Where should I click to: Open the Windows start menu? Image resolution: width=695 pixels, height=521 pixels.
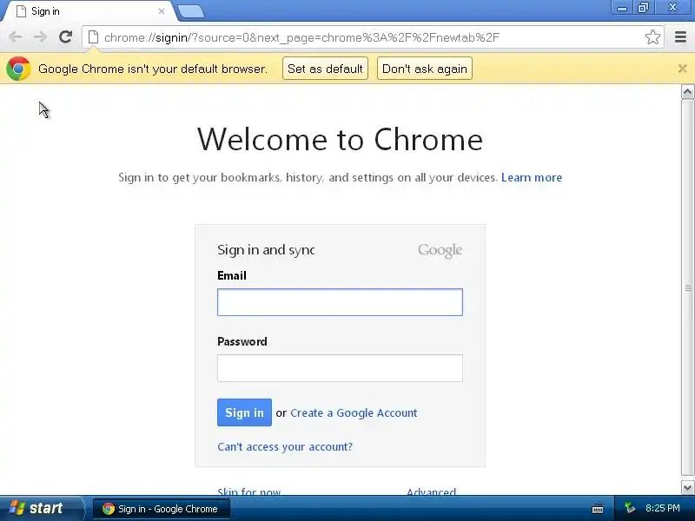pyautogui.click(x=41, y=508)
